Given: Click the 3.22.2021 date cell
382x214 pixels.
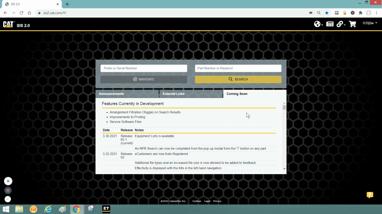Looking at the screenshot, I should pos(110,154).
